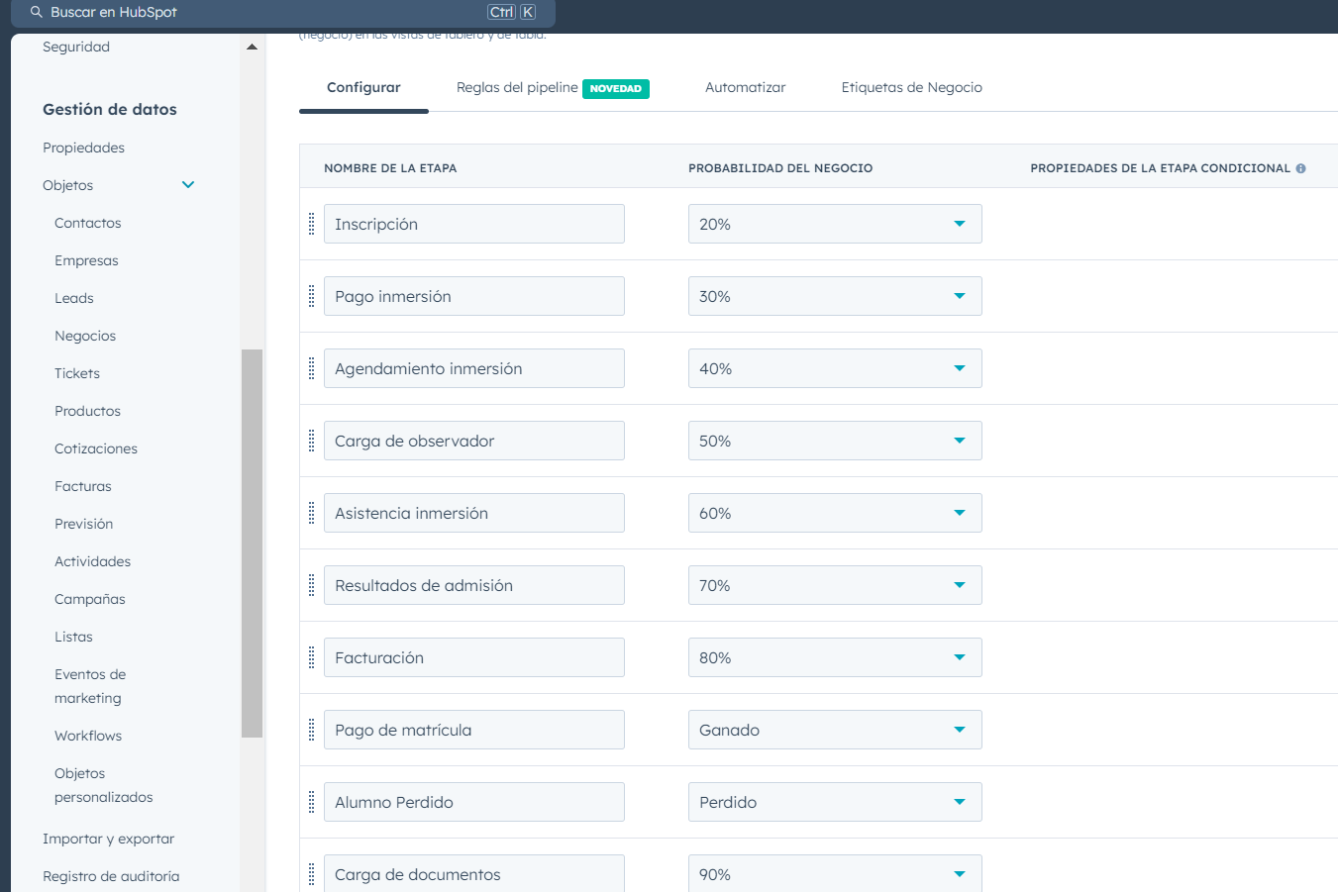Go to the Automatizar tab
1338x892 pixels.
pyautogui.click(x=745, y=87)
